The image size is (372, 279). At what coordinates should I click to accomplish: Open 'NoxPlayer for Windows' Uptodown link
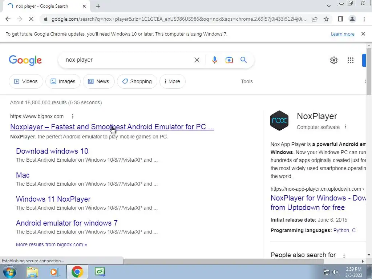click(318, 203)
